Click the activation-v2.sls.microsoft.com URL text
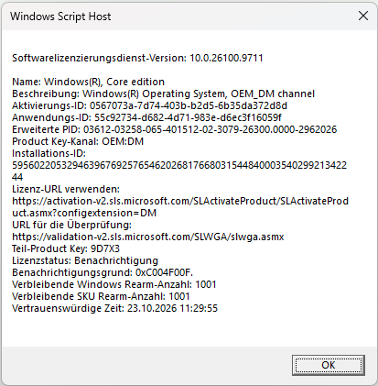This screenshot has width=378, height=386. (180, 207)
